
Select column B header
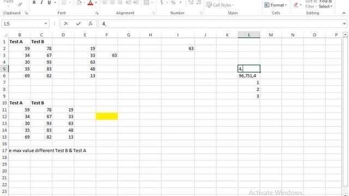pos(20,35)
